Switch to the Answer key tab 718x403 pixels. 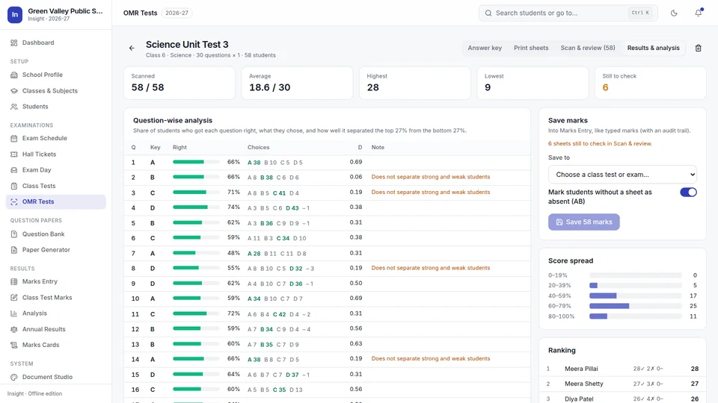click(485, 48)
